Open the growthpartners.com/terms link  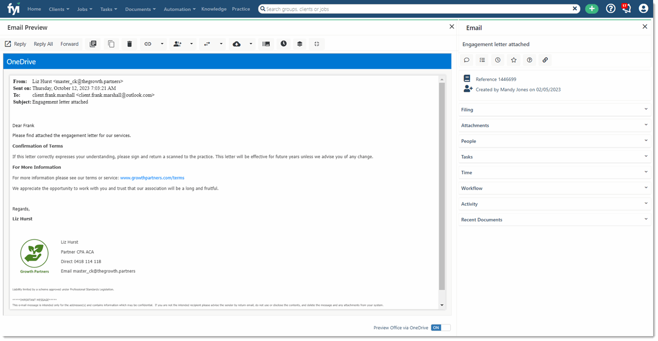pos(152,178)
